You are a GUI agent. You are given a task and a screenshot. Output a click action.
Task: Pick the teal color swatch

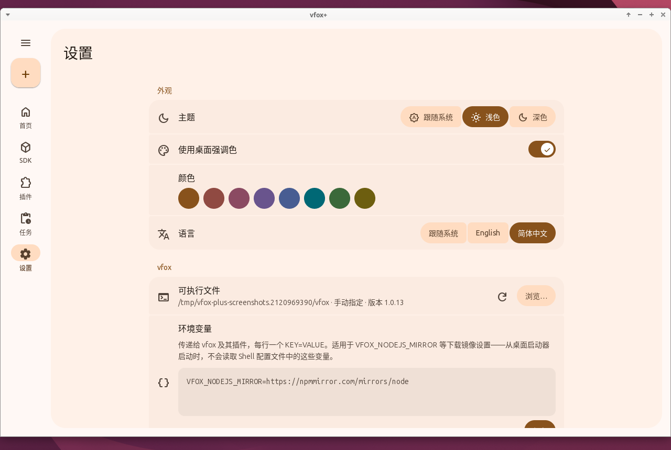pos(315,198)
